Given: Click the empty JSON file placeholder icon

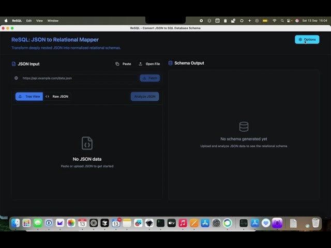Looking at the screenshot, I should coord(87,143).
